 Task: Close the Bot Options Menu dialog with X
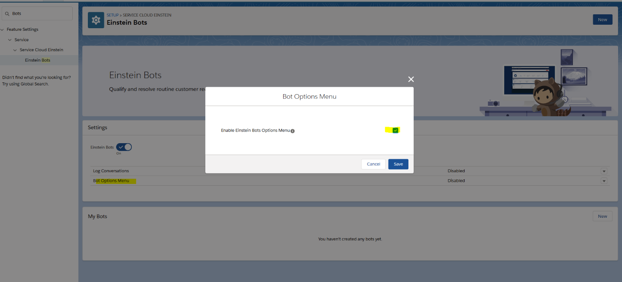click(x=411, y=79)
